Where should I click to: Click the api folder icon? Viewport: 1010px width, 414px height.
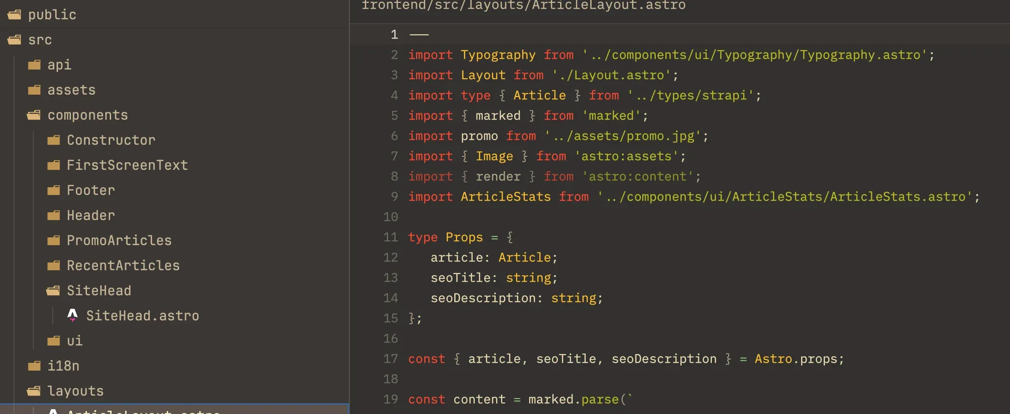34,65
